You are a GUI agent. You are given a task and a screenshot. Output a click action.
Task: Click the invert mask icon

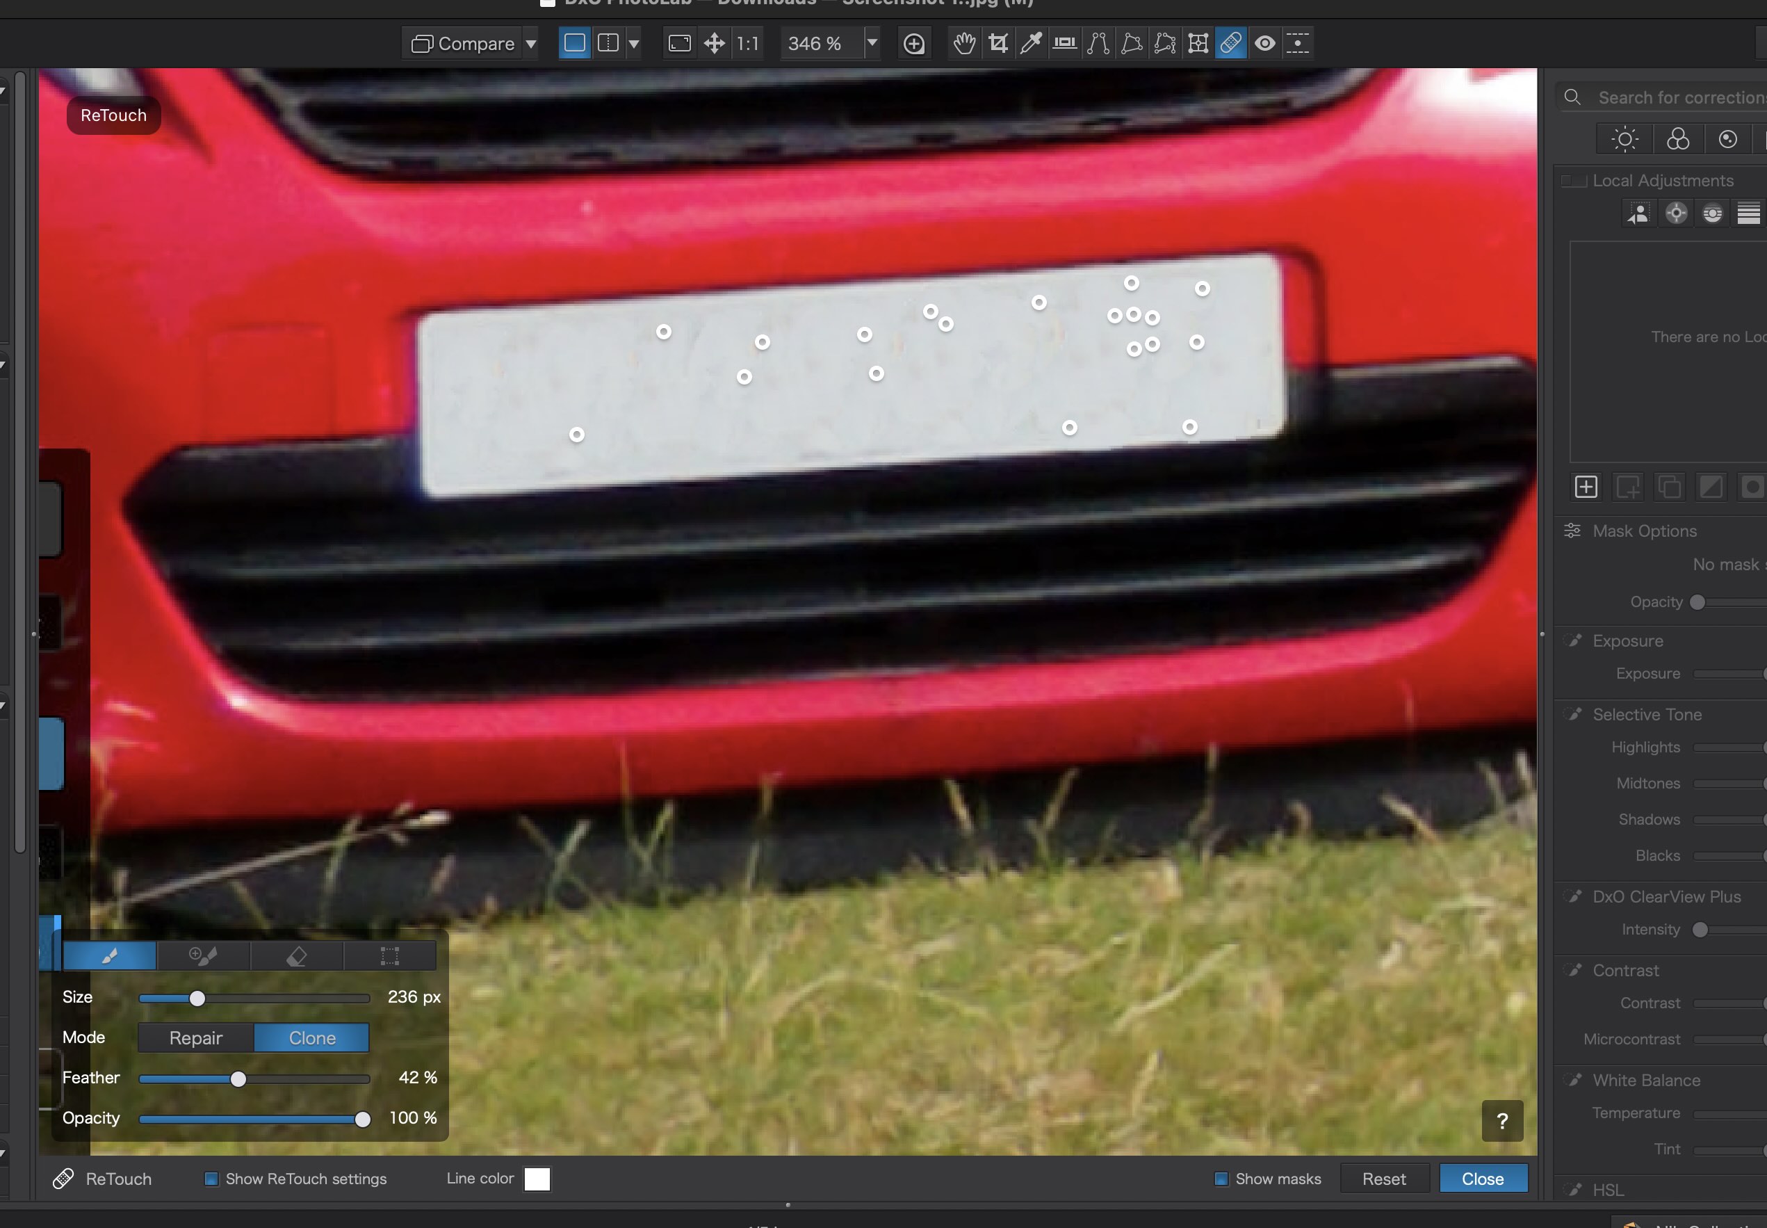1711,487
